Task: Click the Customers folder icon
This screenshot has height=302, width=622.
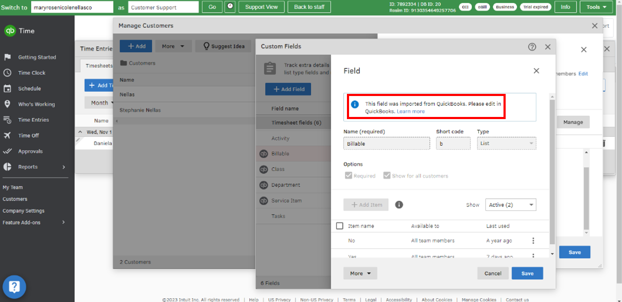Action: [x=123, y=63]
